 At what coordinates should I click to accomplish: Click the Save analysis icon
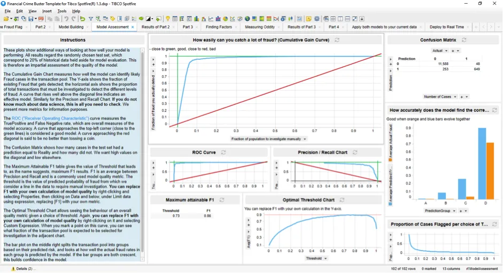[x=31, y=19]
